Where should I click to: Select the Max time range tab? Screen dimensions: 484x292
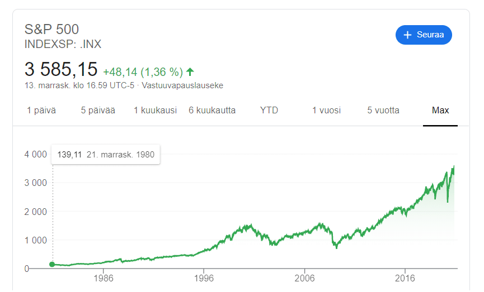click(440, 111)
